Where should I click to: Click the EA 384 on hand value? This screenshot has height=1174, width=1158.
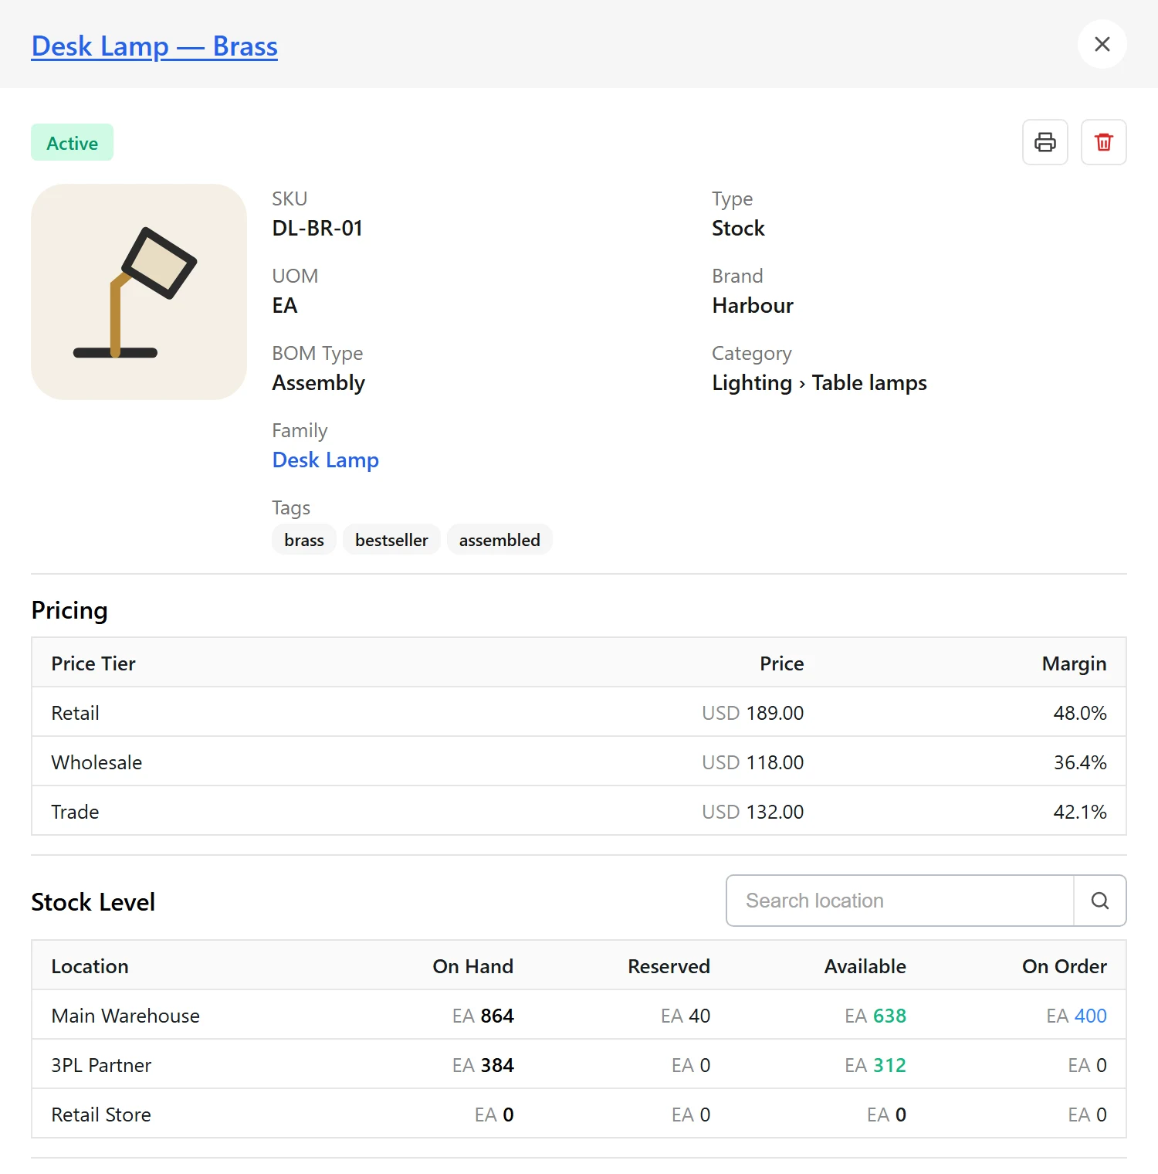coord(483,1065)
